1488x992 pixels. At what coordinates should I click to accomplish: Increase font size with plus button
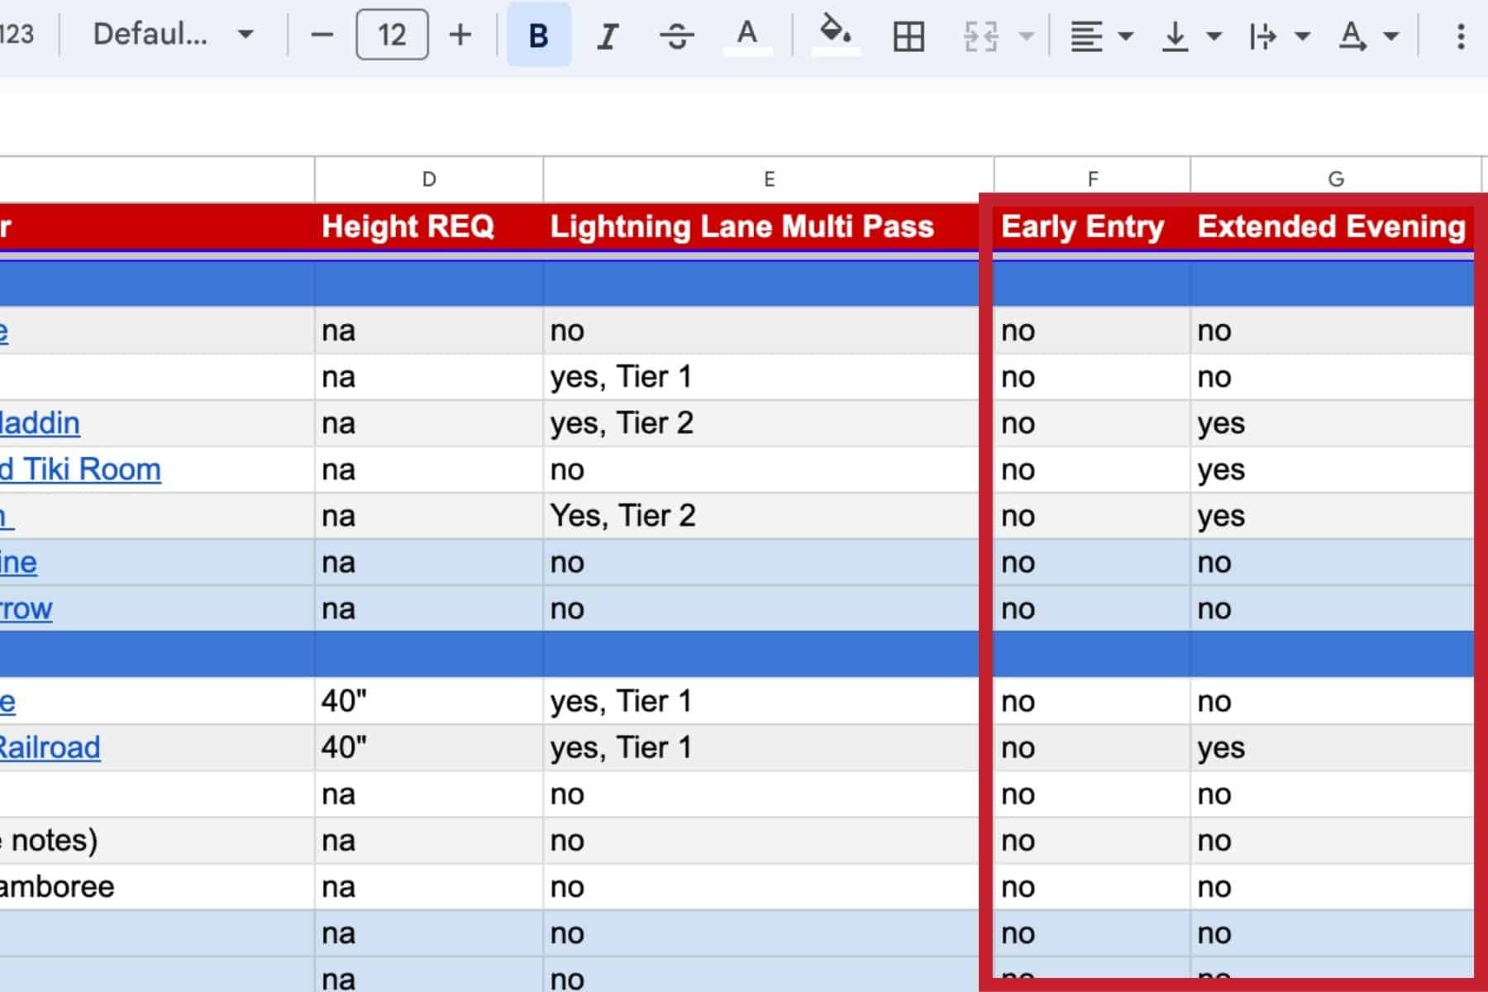click(x=460, y=35)
